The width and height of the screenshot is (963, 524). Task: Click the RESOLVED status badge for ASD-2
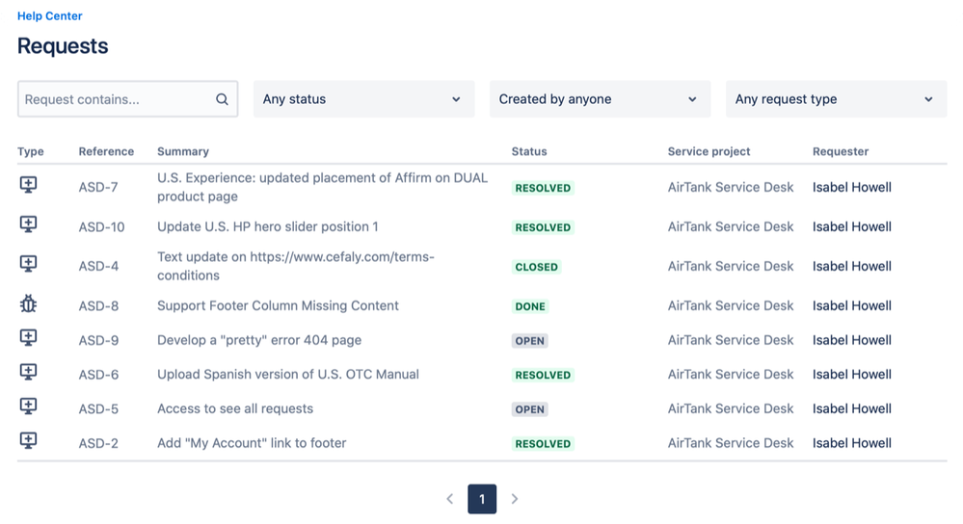[543, 444]
